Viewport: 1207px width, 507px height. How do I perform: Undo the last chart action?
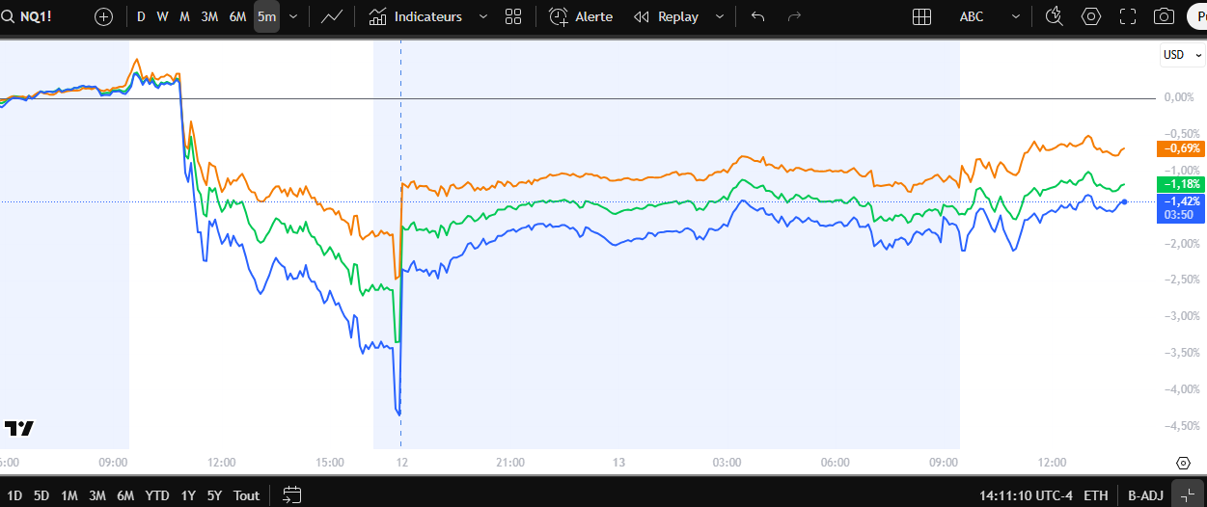coord(758,16)
